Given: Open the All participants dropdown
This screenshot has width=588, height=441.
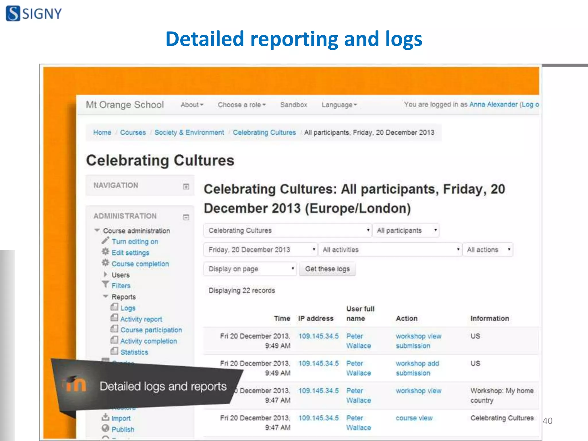Looking at the screenshot, I should pos(406,231).
